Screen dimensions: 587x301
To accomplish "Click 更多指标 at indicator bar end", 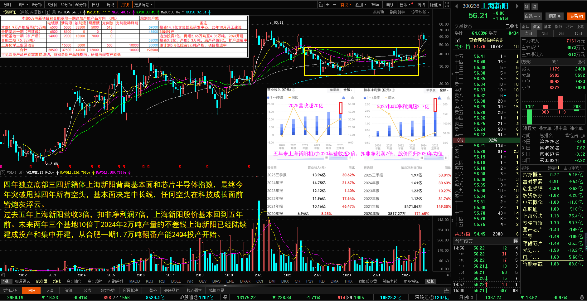I will (411, 281).
